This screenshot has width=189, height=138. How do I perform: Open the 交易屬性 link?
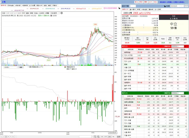tap(170, 2)
